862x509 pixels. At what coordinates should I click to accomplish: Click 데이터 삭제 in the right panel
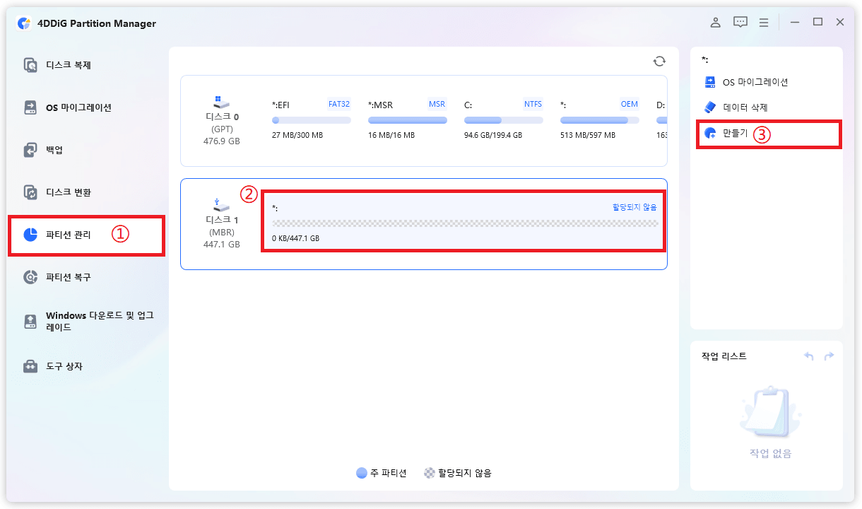click(x=745, y=107)
